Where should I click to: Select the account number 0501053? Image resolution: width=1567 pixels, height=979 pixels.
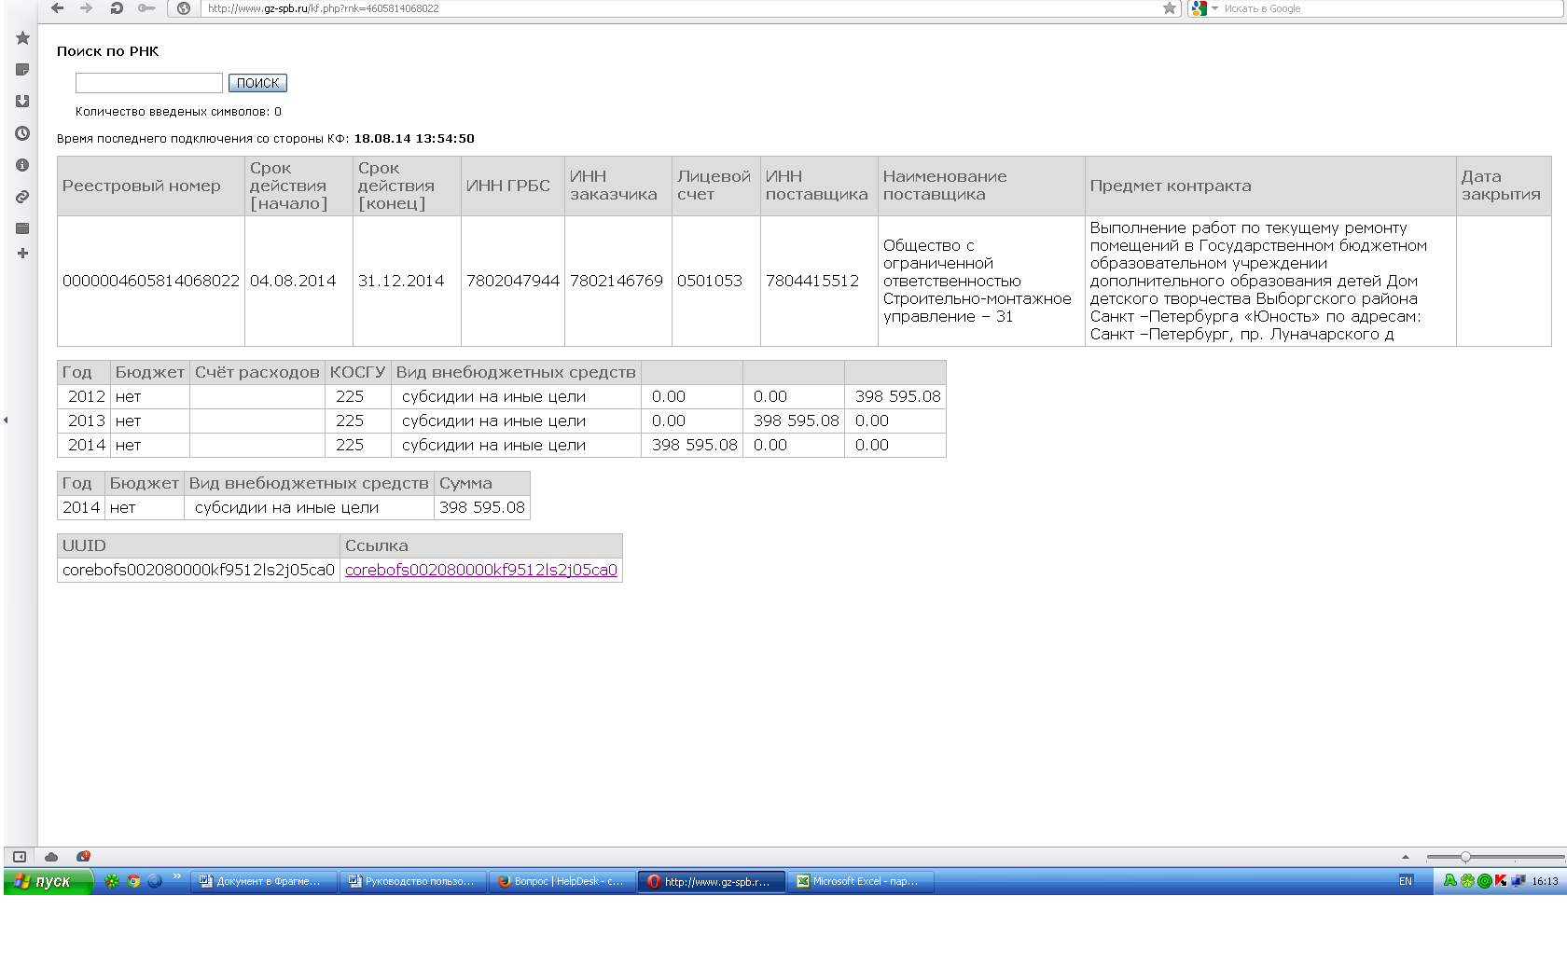tap(710, 281)
